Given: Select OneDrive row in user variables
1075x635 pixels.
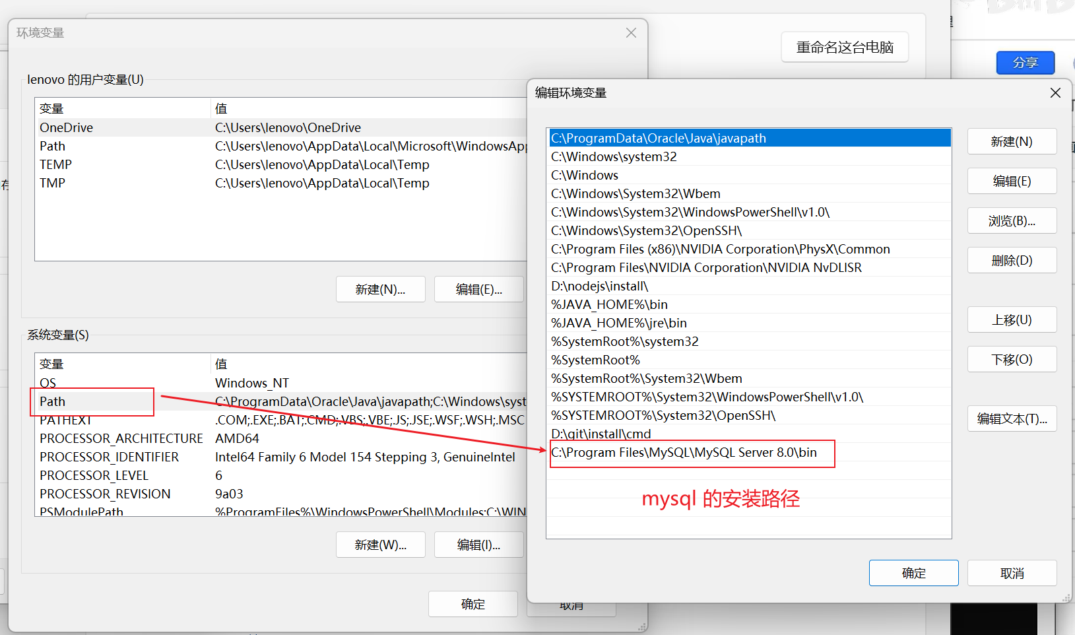Looking at the screenshot, I should click(282, 127).
